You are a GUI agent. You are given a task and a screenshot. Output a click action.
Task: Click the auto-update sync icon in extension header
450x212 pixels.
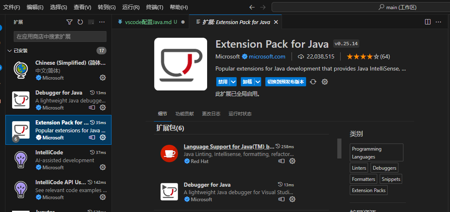click(x=313, y=82)
